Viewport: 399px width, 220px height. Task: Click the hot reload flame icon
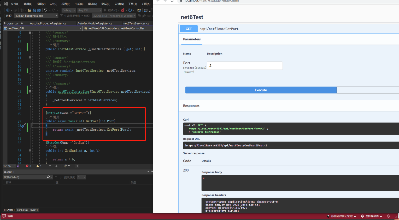(122, 10)
